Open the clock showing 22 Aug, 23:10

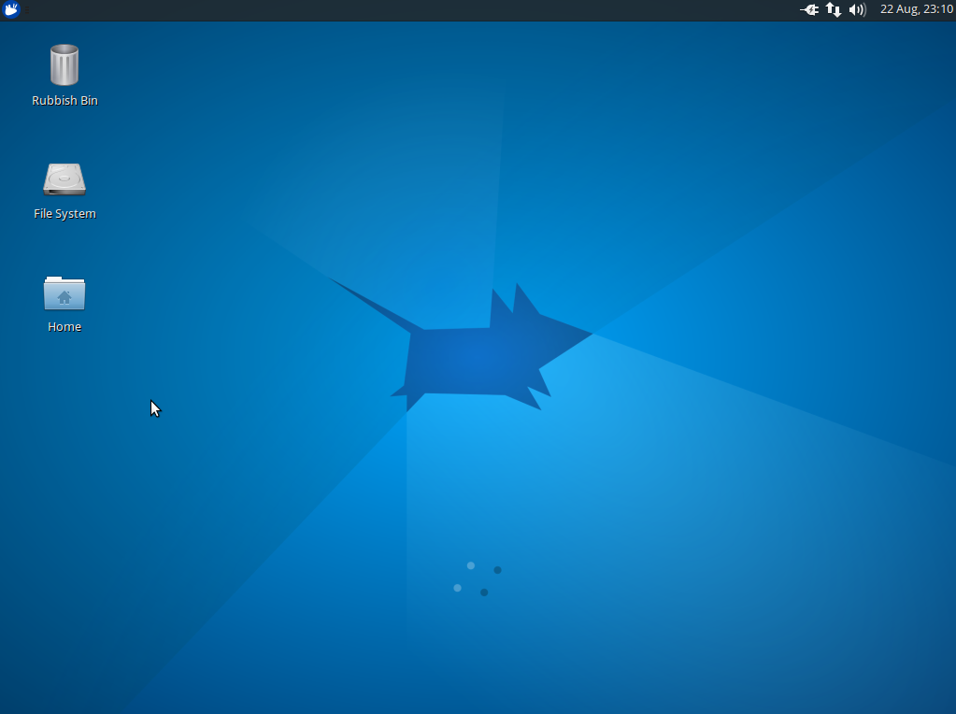click(917, 9)
